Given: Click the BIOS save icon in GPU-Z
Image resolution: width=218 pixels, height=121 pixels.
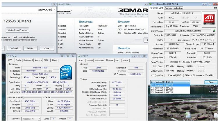Looking at the screenshot, I should 214,31.
